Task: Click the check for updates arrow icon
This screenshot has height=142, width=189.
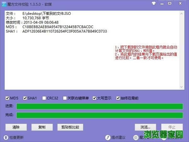Action: point(6,137)
